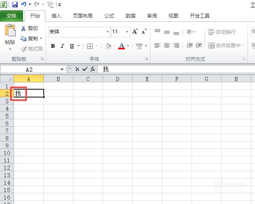Decrease font size with small A icon

click(144, 32)
